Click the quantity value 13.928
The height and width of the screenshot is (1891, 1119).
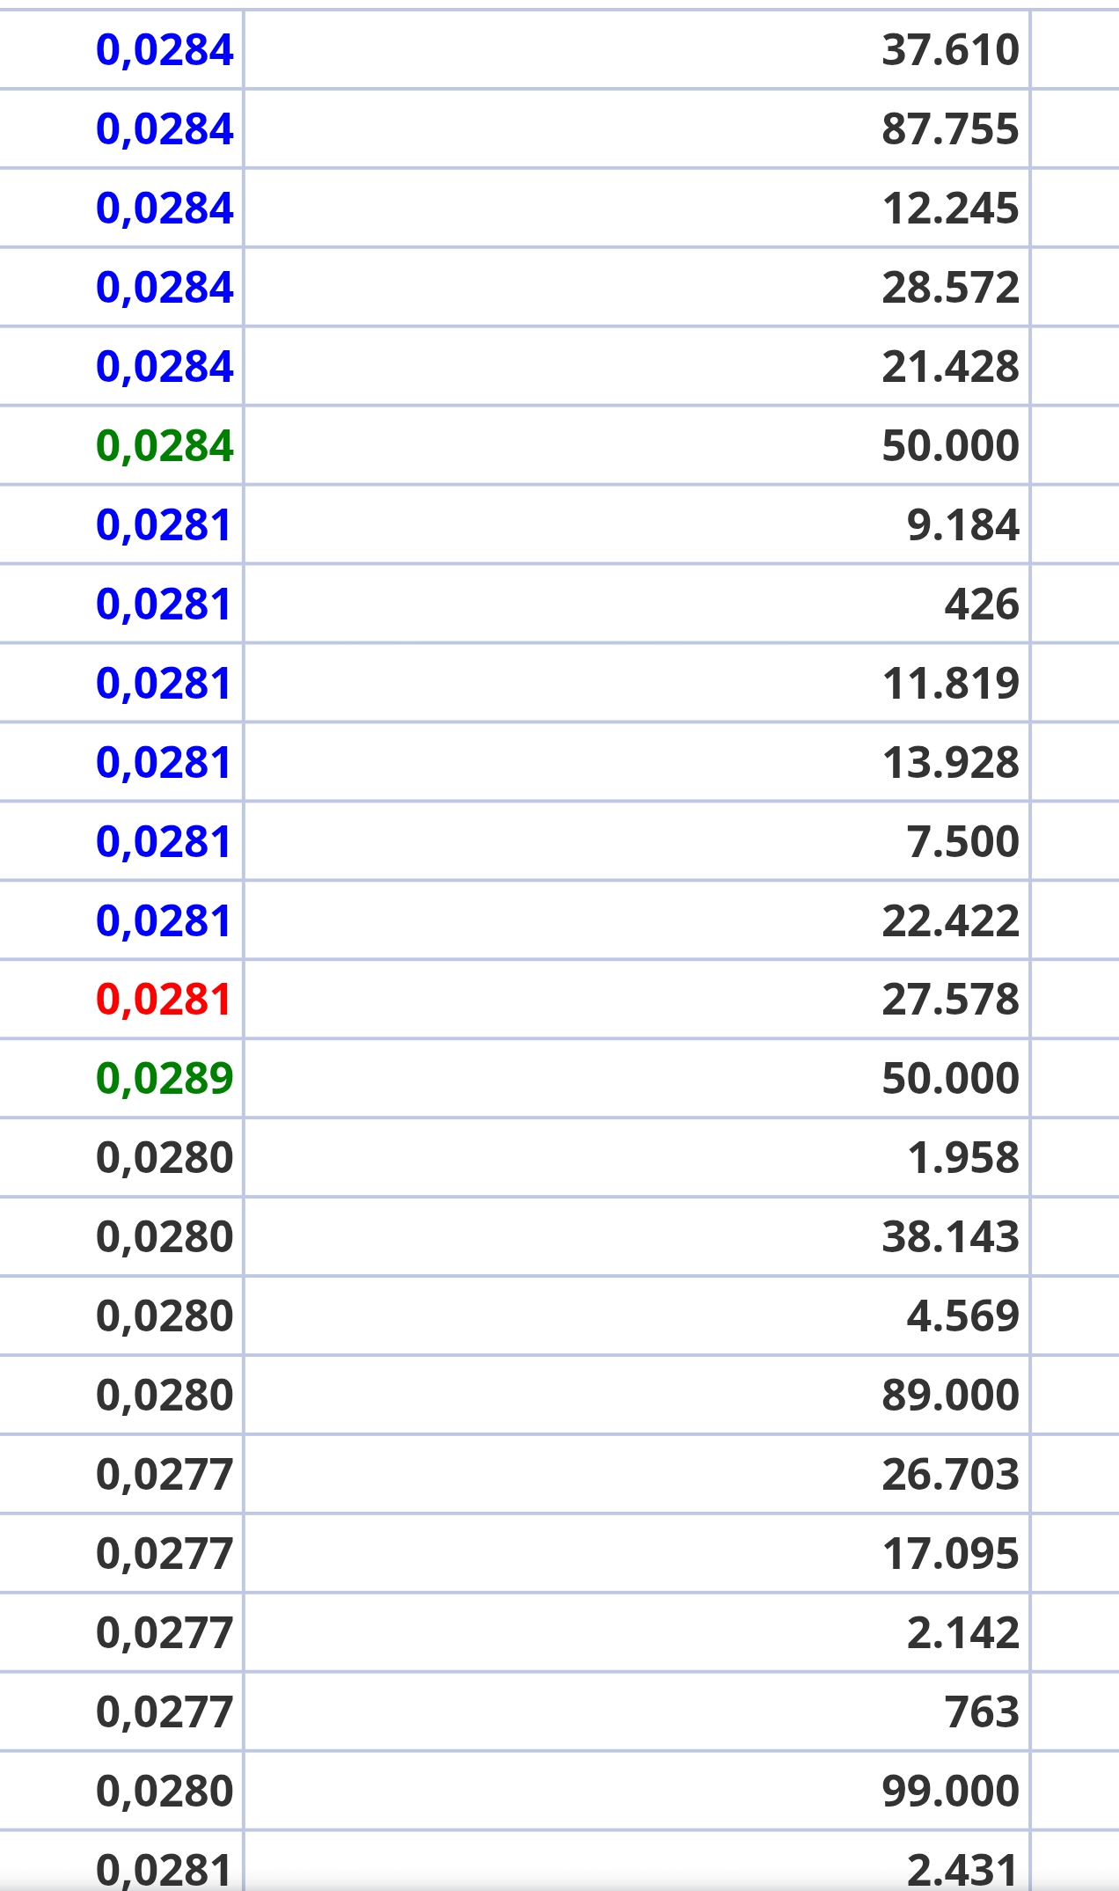[950, 762]
